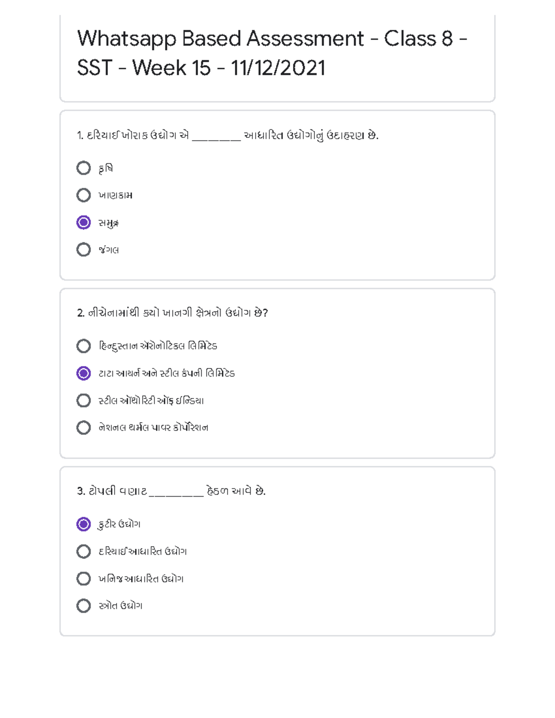Choose દરિયાઈ આધારિત ઉદ્યોગ option
Image resolution: width=555 pixels, height=718 pixels.
pos(83,551)
